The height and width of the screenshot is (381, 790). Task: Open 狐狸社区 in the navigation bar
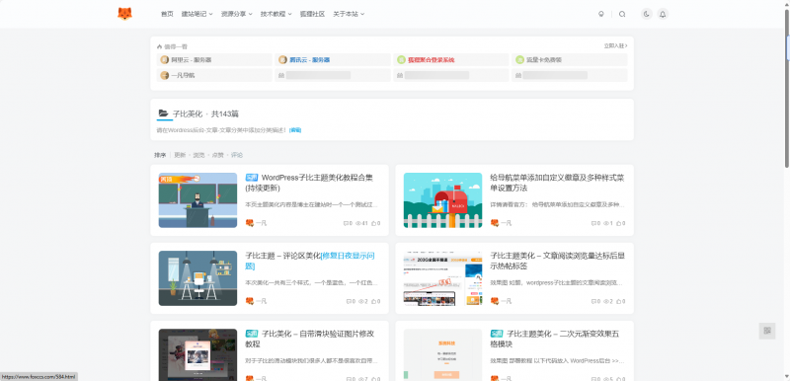(x=312, y=14)
